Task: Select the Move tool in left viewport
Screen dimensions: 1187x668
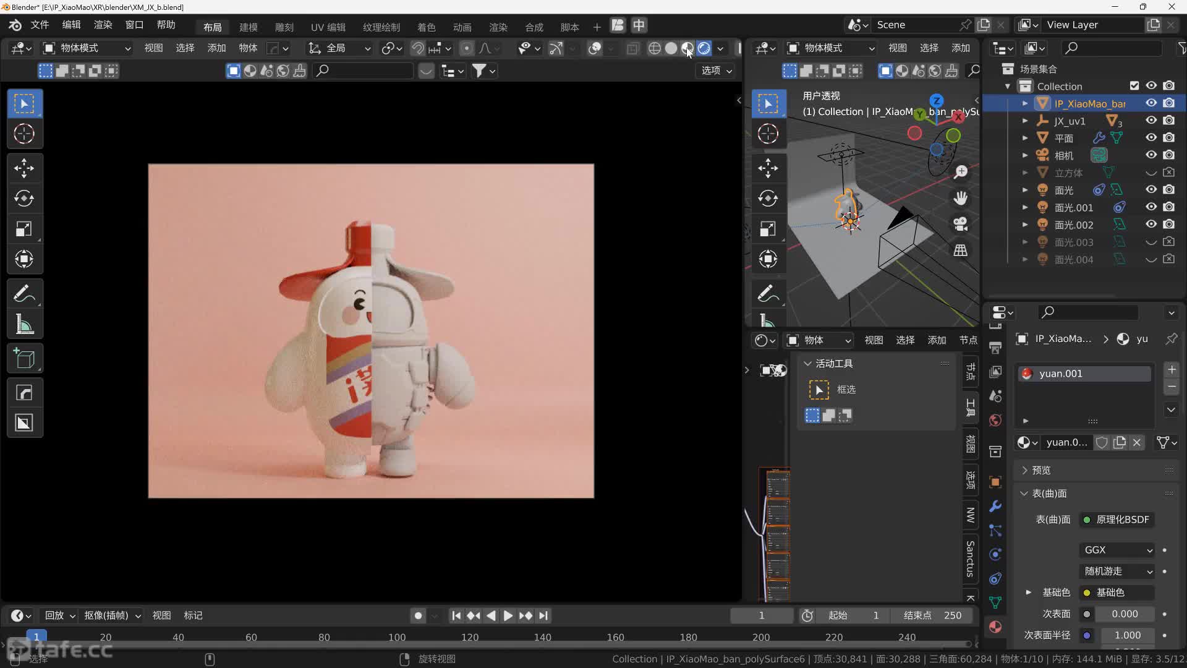Action: pyautogui.click(x=24, y=168)
